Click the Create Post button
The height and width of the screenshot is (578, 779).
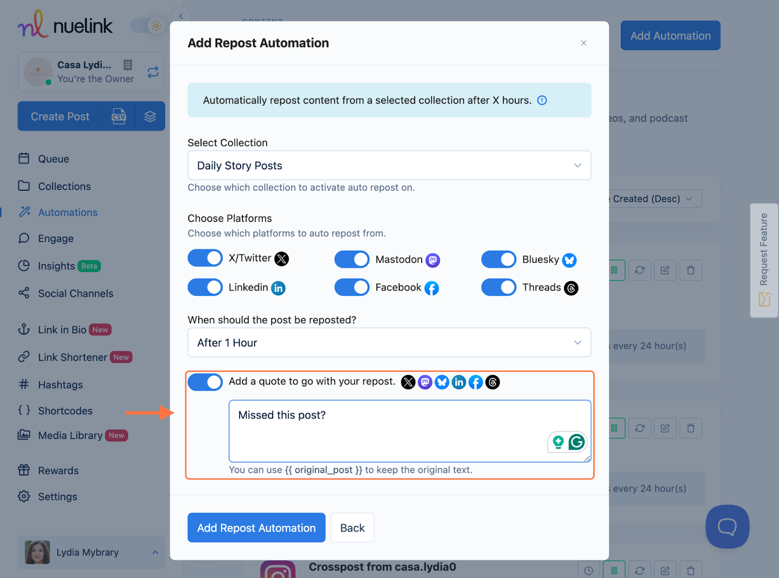pos(60,116)
